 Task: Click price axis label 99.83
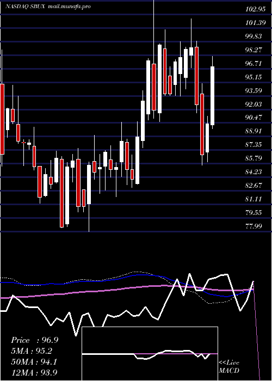tap(254, 36)
